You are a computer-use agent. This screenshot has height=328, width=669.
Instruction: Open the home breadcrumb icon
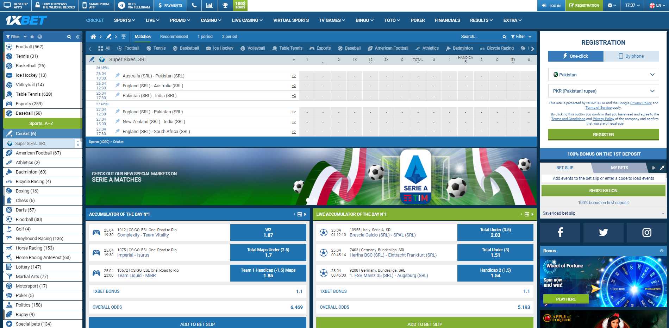click(x=93, y=37)
